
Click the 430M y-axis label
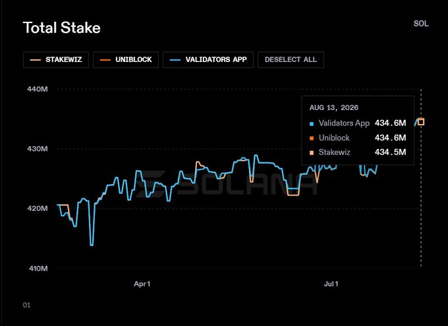[38, 149]
